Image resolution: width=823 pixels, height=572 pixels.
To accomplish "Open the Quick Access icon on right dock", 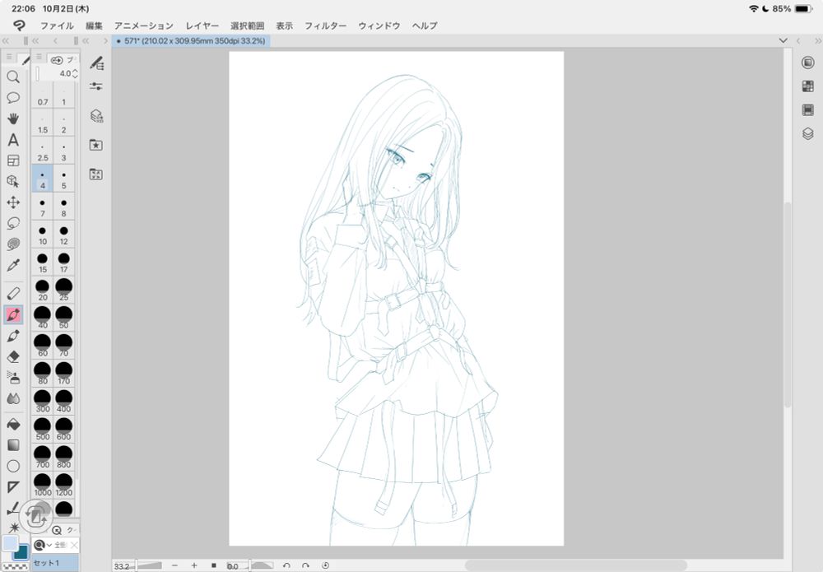I will coord(808,63).
